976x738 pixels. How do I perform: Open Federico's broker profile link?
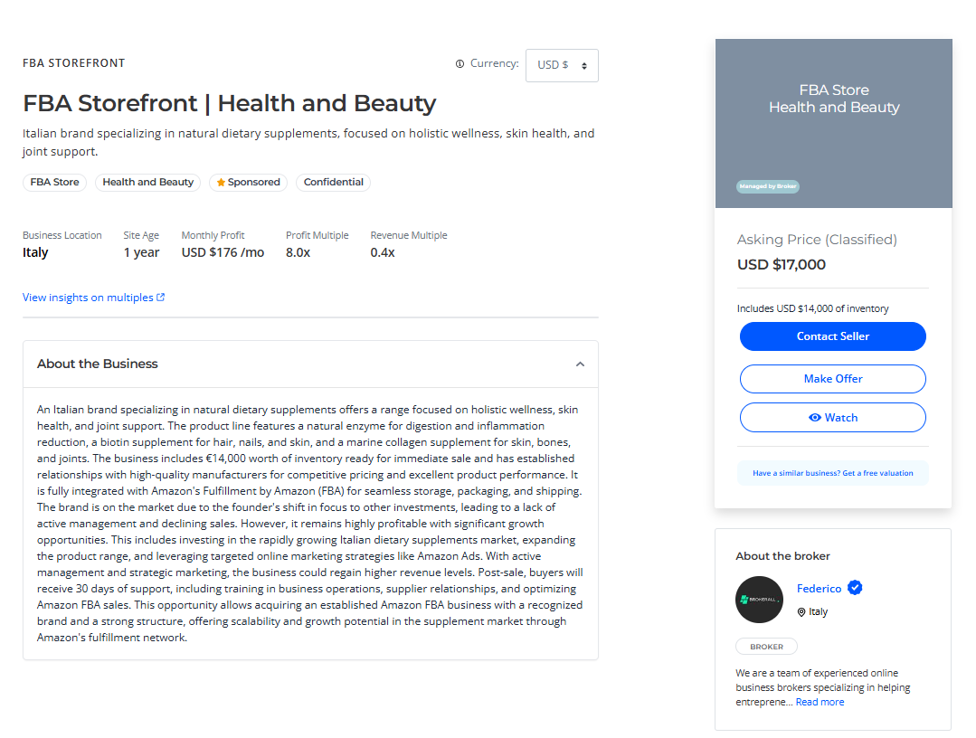click(x=819, y=589)
